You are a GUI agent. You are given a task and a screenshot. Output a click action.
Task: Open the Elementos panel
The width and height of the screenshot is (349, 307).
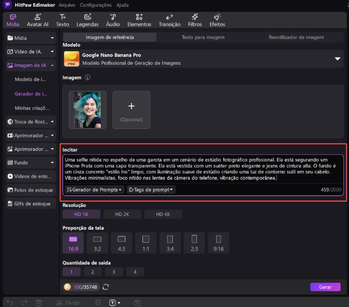[x=139, y=20]
